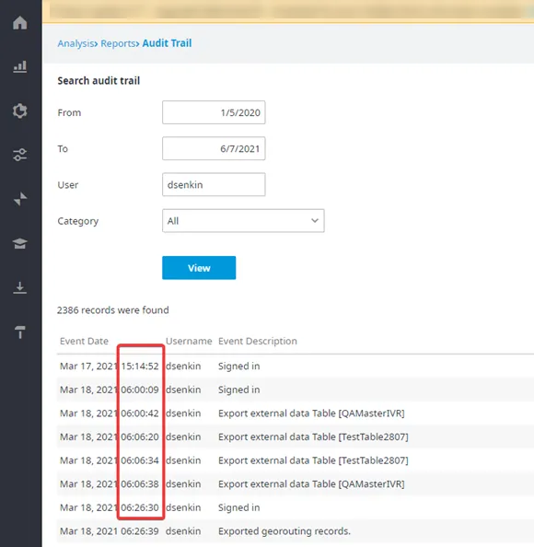Screen dimensions: 534x547
Task: Select the 'Search audit trail' heading
Action: point(99,81)
